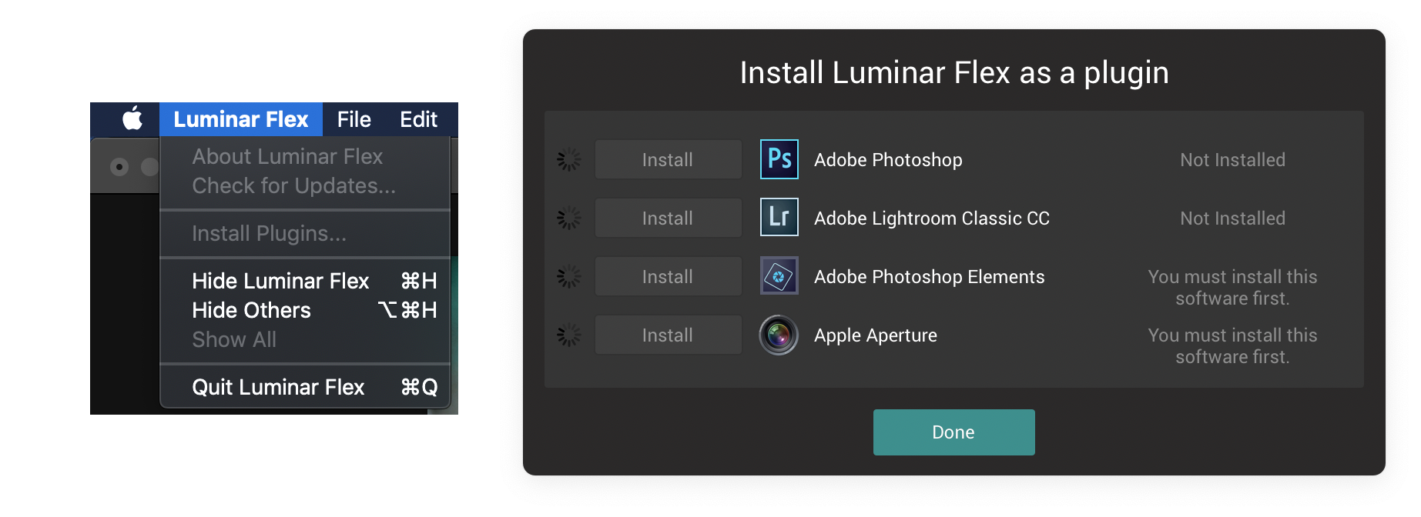
Task: Open the File menu
Action: pos(354,119)
